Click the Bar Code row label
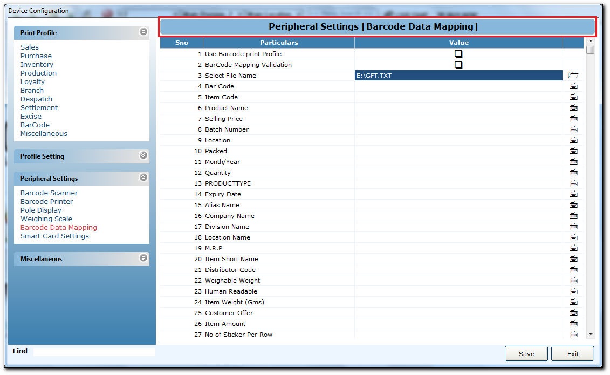The width and height of the screenshot is (610, 375). pyautogui.click(x=220, y=86)
